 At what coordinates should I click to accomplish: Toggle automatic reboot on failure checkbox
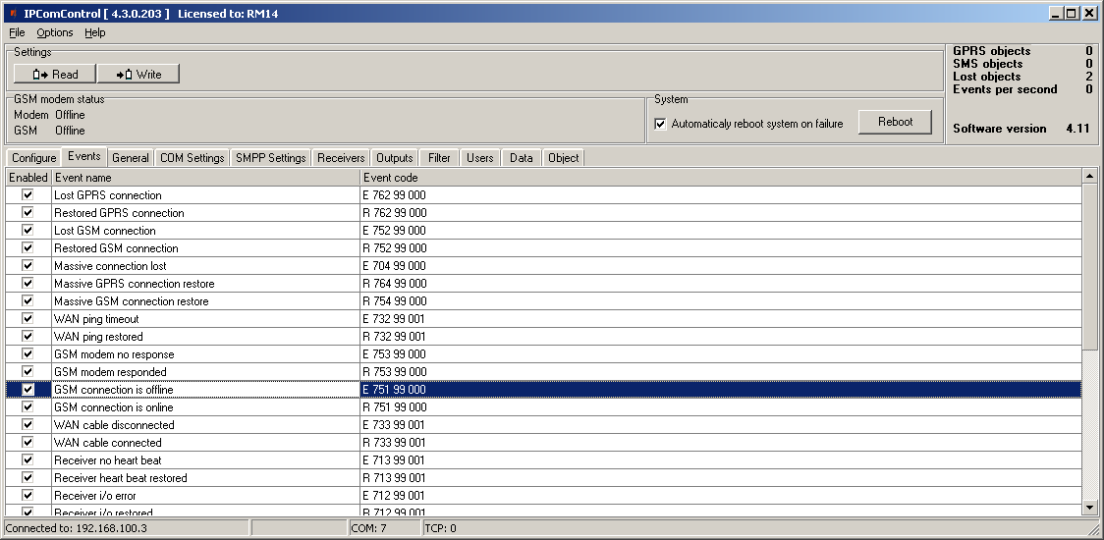coord(660,124)
